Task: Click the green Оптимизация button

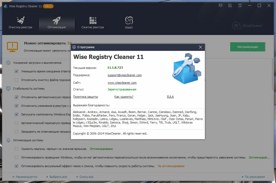Action: (247, 47)
